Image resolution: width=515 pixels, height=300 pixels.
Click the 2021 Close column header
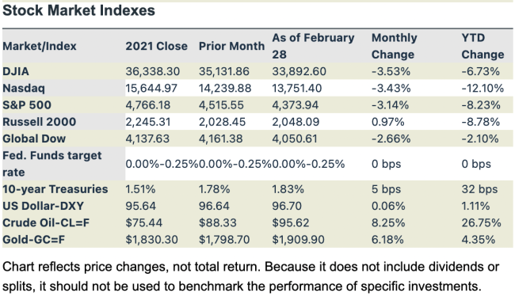(x=156, y=46)
